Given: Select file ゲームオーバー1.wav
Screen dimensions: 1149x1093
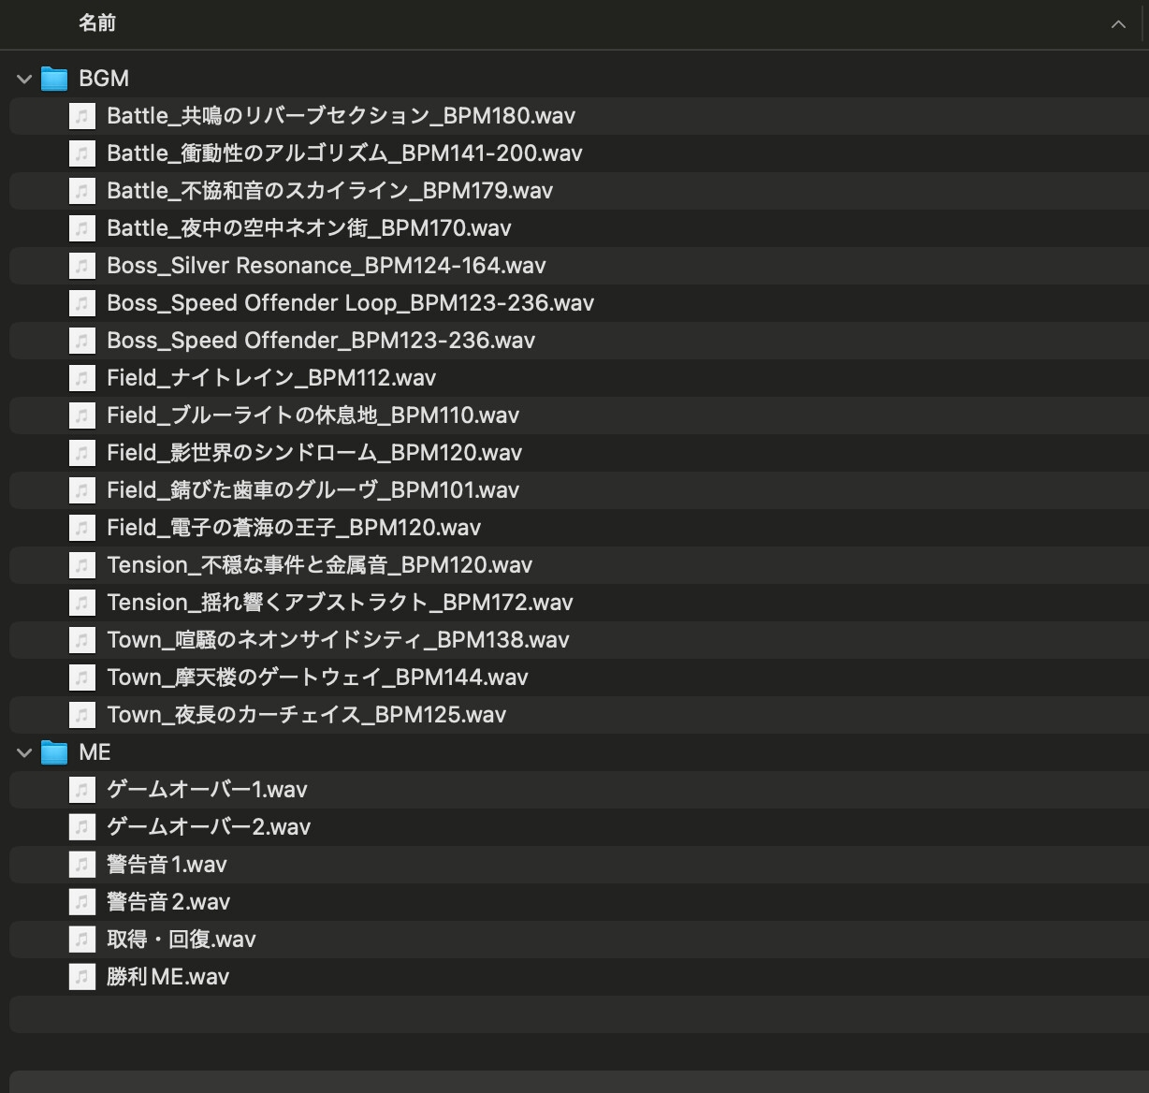Looking at the screenshot, I should 207,790.
